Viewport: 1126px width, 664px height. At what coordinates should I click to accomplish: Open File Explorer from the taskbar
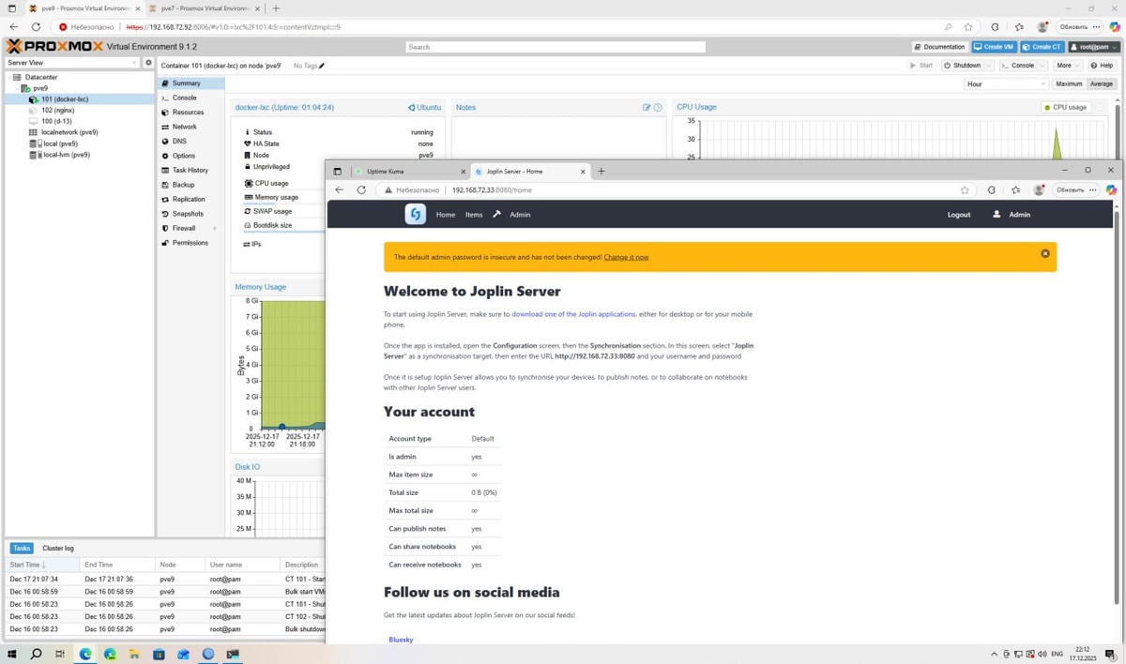(x=134, y=654)
